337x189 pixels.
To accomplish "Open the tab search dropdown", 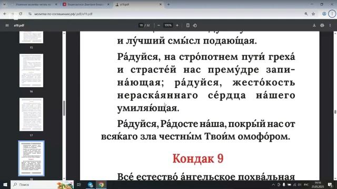I will click(4, 4).
